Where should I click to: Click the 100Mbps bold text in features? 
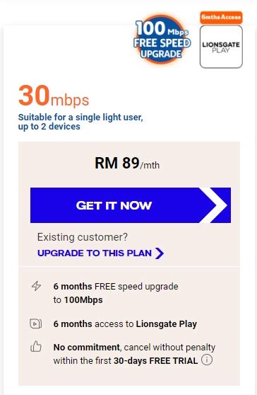pos(83,299)
